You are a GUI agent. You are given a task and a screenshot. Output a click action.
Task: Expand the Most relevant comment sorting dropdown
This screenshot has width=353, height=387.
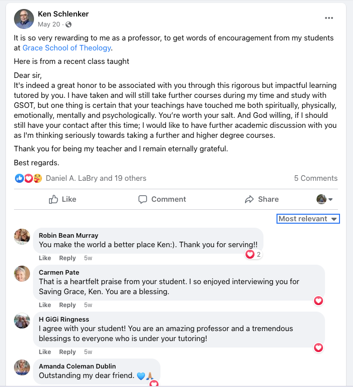[308, 219]
